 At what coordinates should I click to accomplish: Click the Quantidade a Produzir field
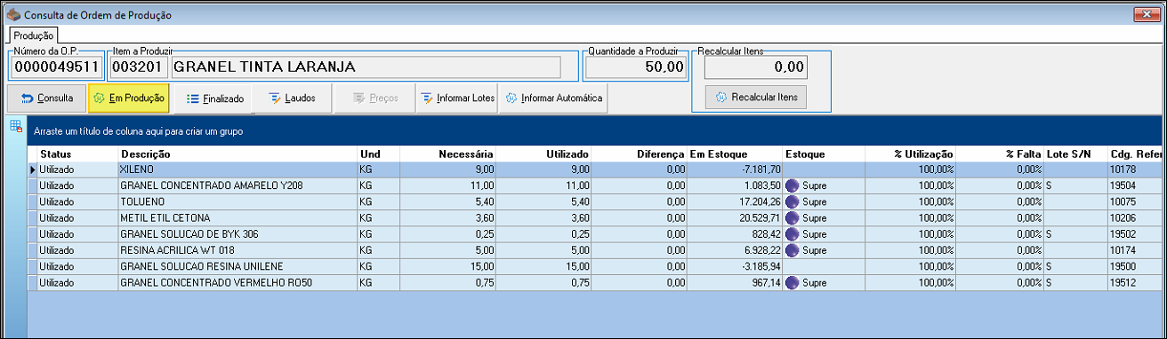coord(636,67)
